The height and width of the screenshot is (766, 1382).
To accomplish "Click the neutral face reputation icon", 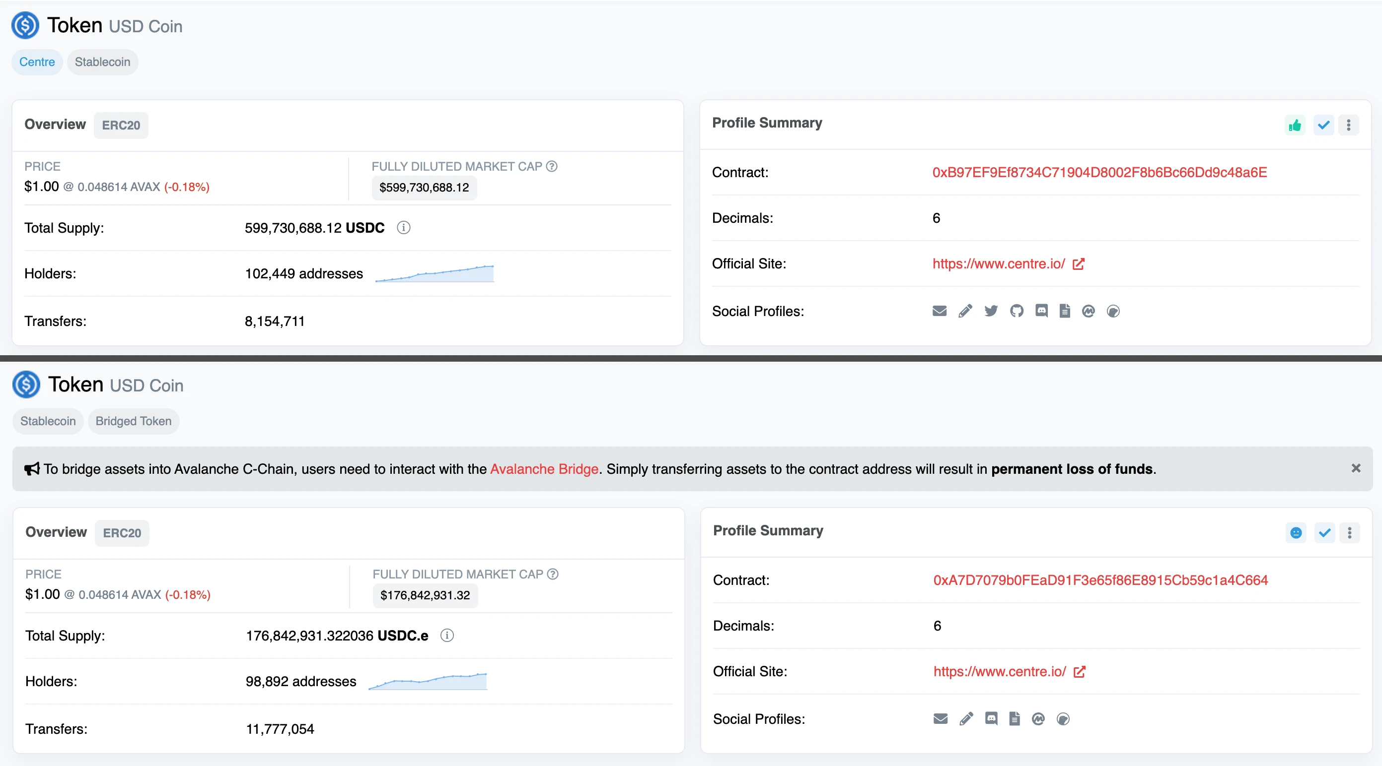I will (1296, 533).
